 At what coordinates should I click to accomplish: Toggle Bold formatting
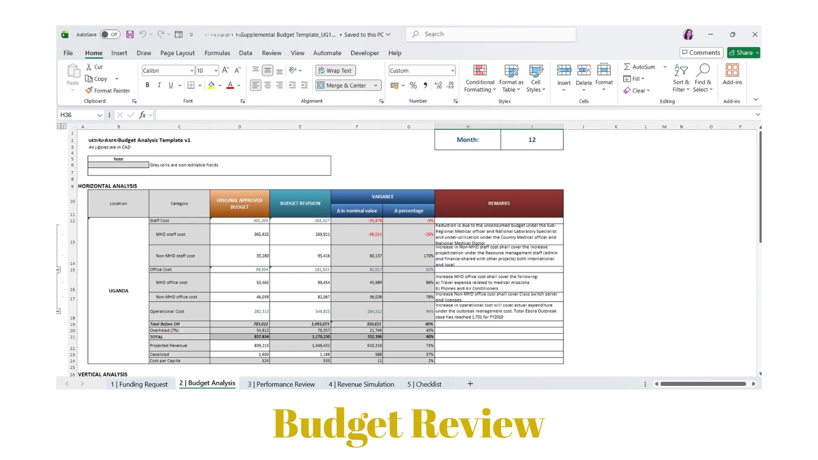[147, 85]
